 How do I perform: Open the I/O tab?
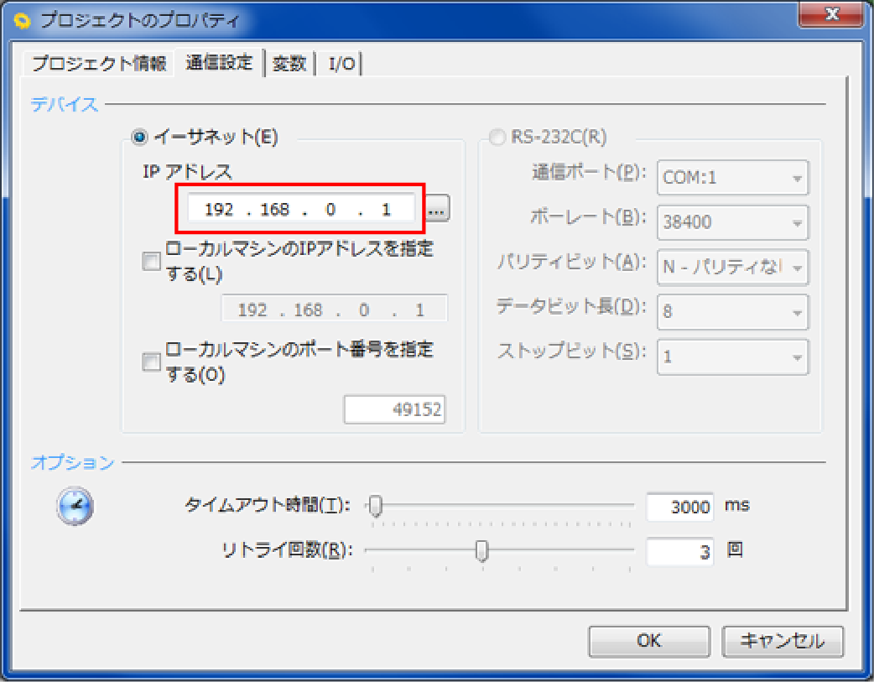pos(341,65)
